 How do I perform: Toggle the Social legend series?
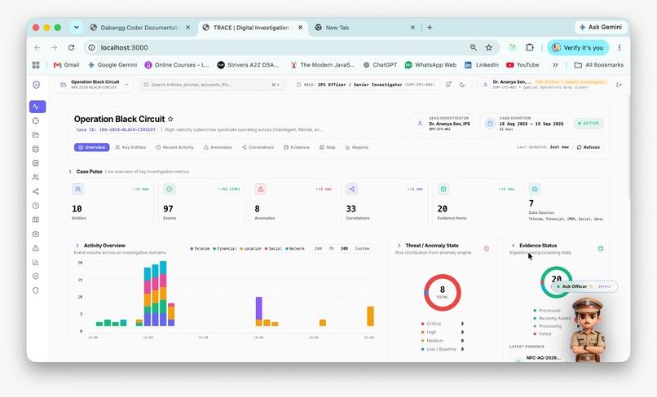[273, 248]
